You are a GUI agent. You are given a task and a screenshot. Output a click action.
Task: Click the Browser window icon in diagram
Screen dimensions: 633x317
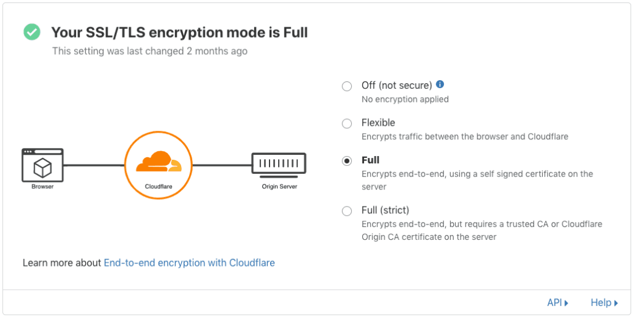pos(42,164)
